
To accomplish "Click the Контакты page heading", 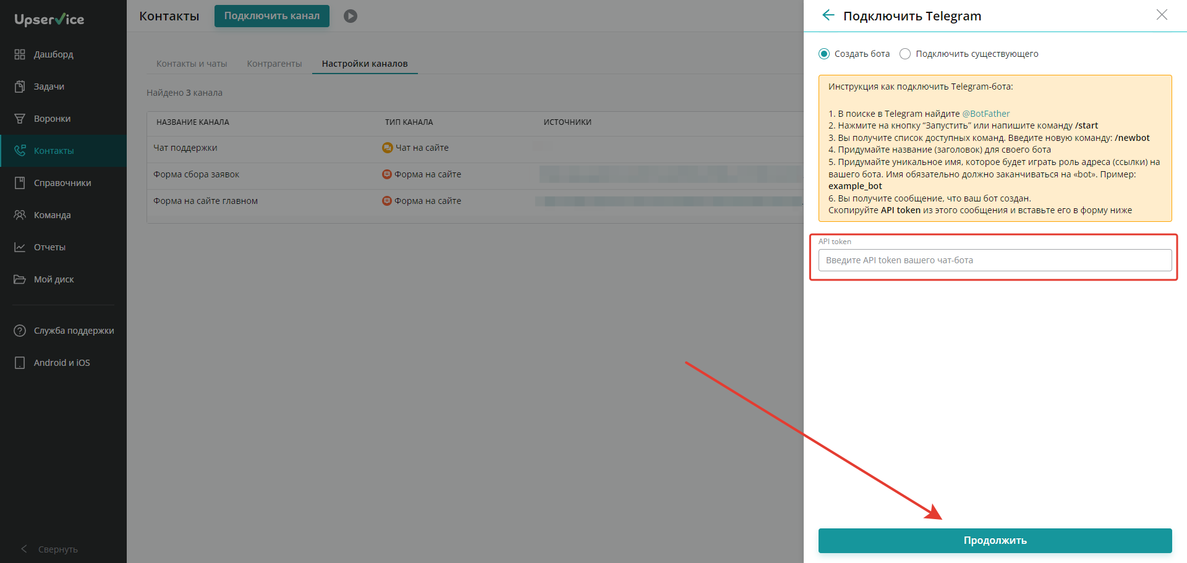I will (169, 16).
